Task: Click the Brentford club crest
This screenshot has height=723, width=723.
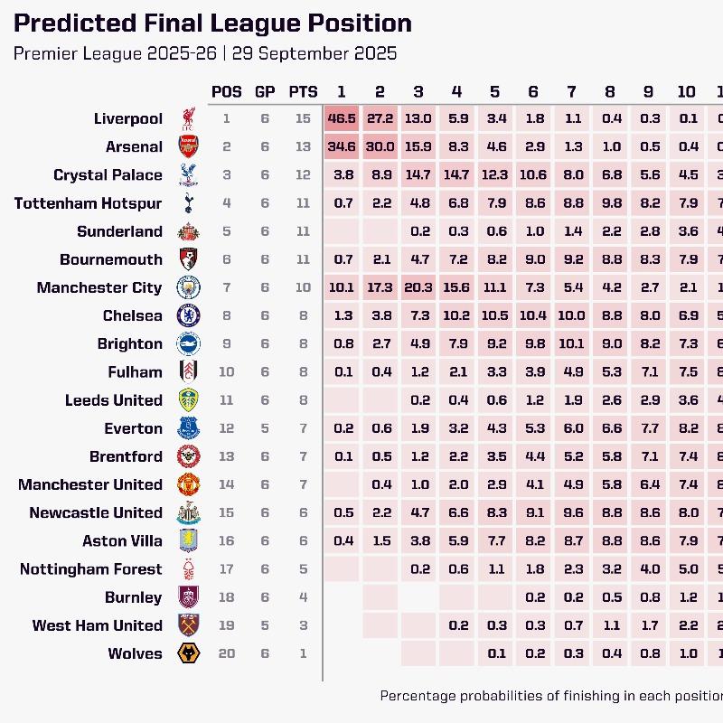Action: pyautogui.click(x=188, y=456)
